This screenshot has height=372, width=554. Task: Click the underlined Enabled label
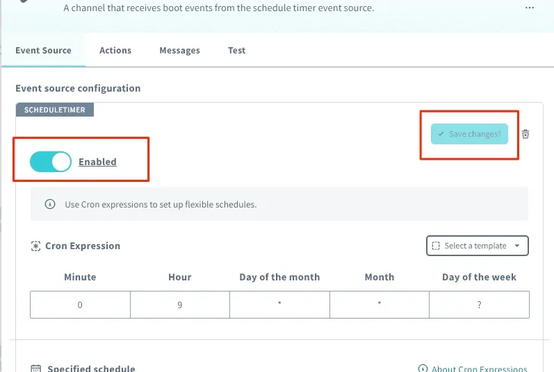point(97,162)
